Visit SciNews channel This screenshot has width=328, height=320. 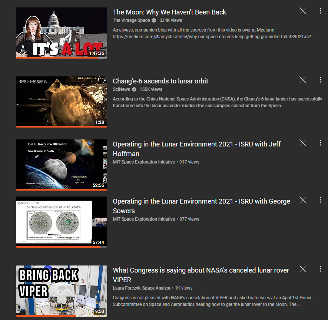pyautogui.click(x=121, y=89)
